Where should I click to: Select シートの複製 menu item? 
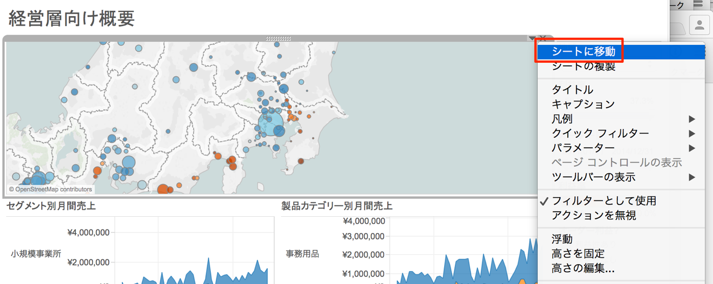[x=584, y=66]
